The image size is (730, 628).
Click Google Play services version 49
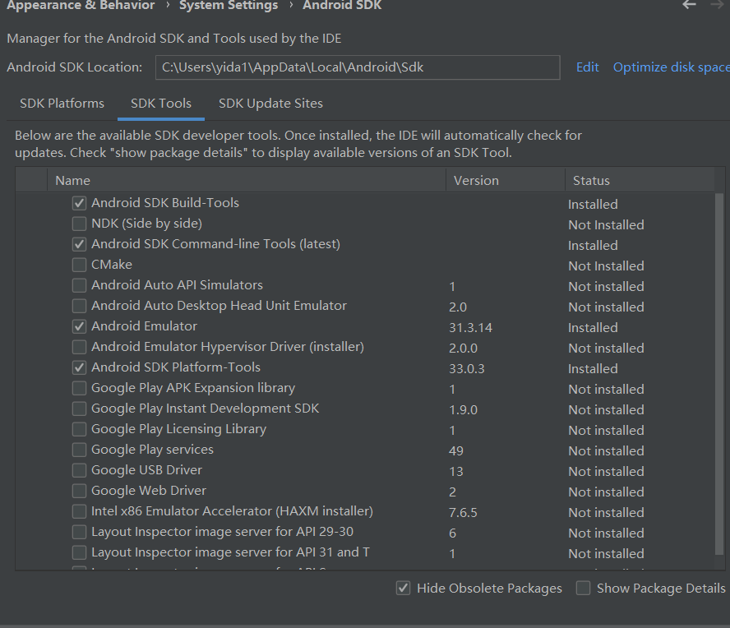point(455,451)
